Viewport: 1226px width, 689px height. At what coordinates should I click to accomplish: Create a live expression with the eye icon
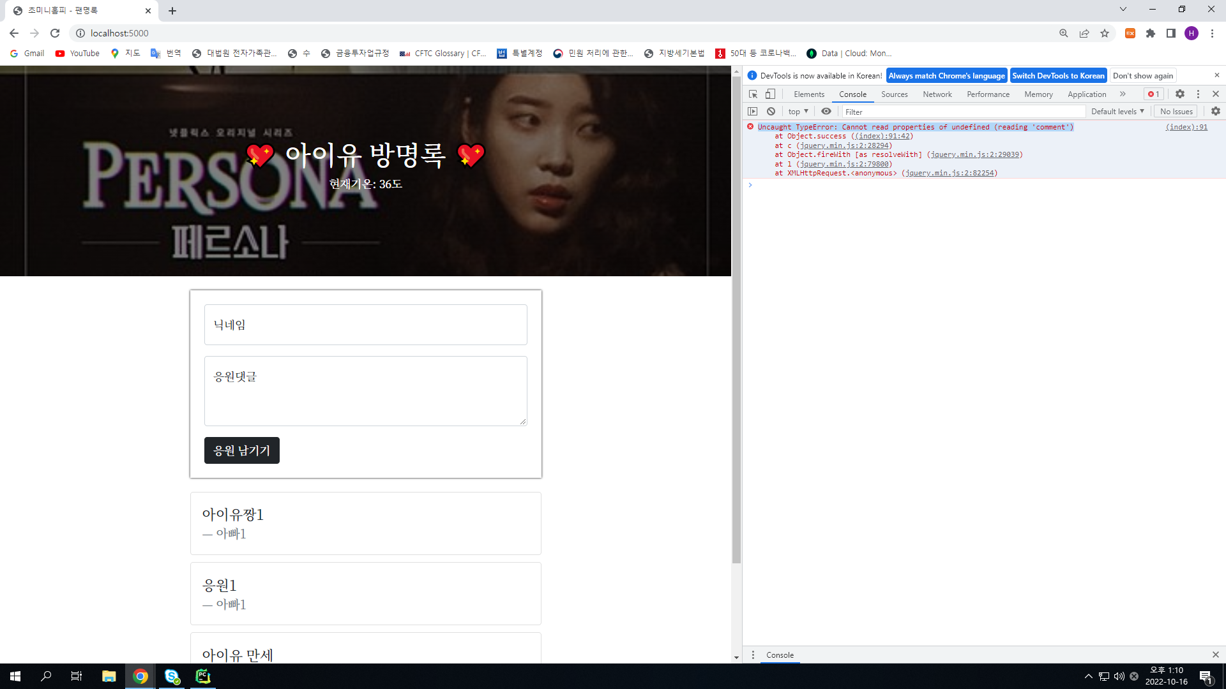click(x=826, y=111)
